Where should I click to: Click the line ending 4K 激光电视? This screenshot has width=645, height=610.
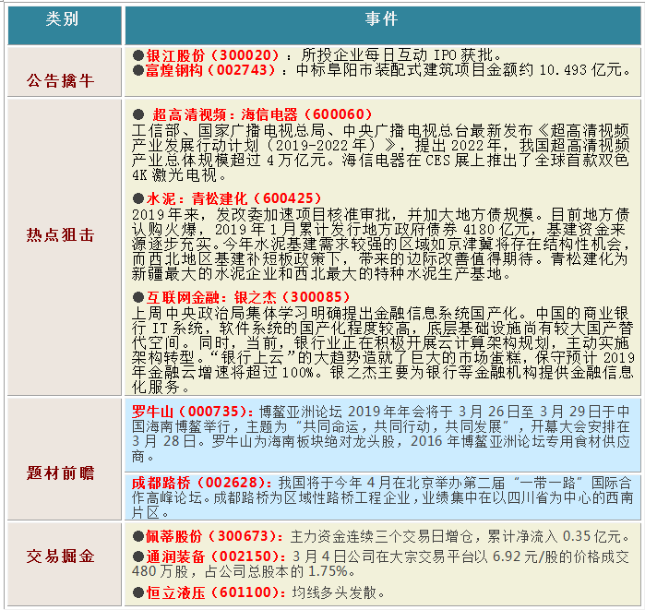tap(179, 175)
